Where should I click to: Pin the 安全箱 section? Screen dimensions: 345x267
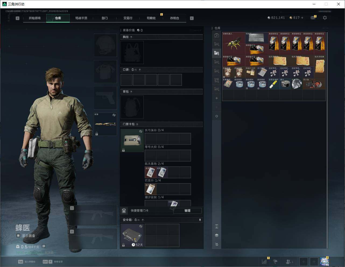[x=200, y=220]
